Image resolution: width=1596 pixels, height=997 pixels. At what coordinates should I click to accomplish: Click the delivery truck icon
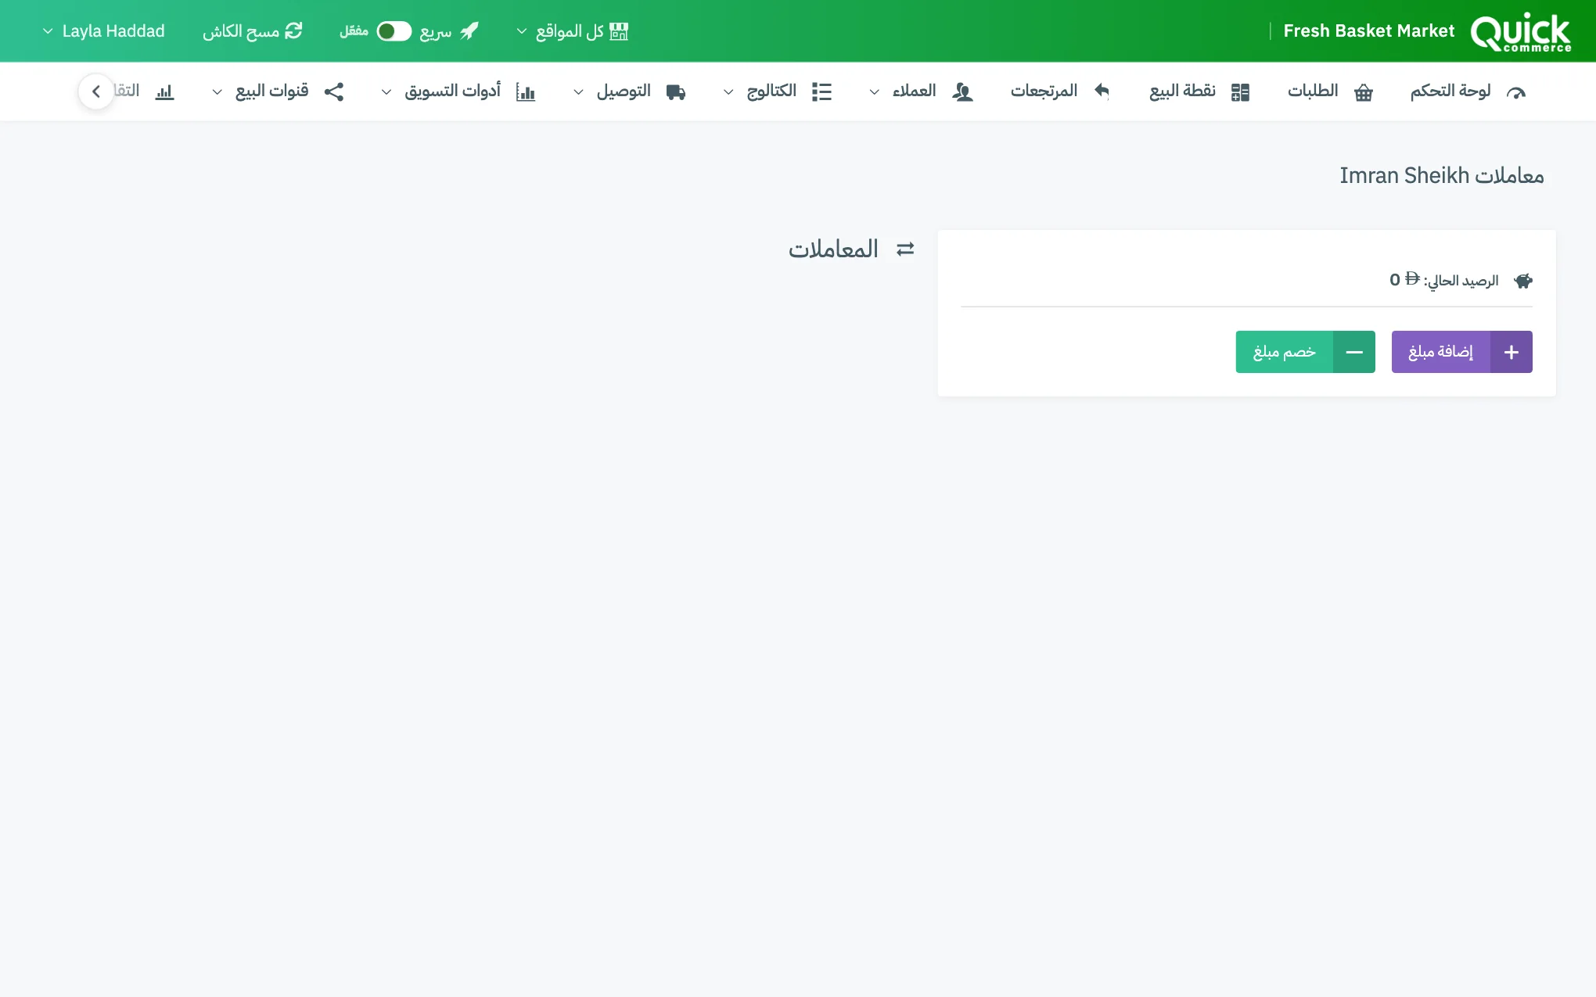(675, 92)
